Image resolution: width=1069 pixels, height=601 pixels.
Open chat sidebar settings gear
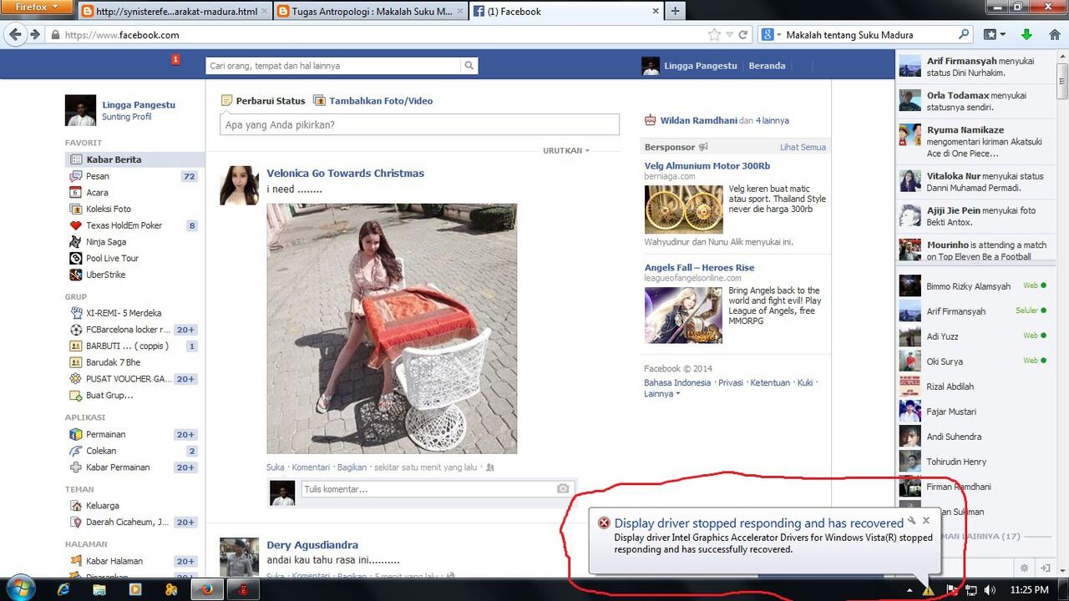point(1025,568)
